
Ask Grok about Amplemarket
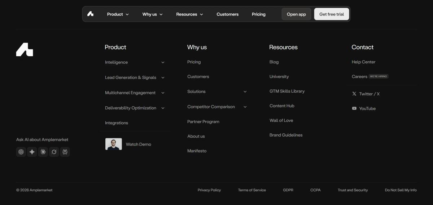(x=54, y=152)
